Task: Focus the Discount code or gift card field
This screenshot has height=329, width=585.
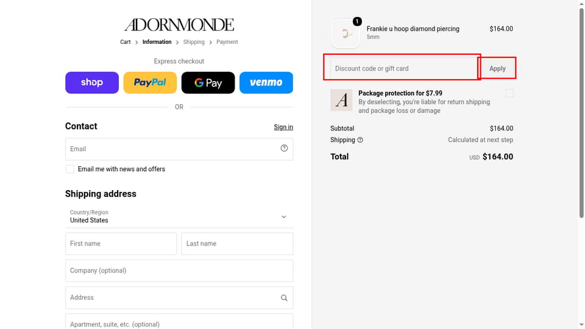Action: click(403, 69)
